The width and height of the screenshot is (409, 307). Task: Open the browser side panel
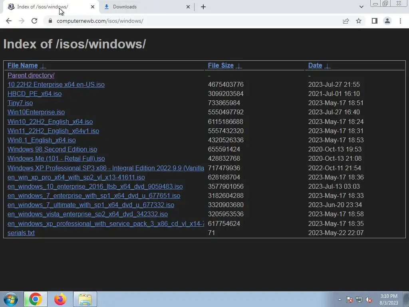(x=375, y=21)
